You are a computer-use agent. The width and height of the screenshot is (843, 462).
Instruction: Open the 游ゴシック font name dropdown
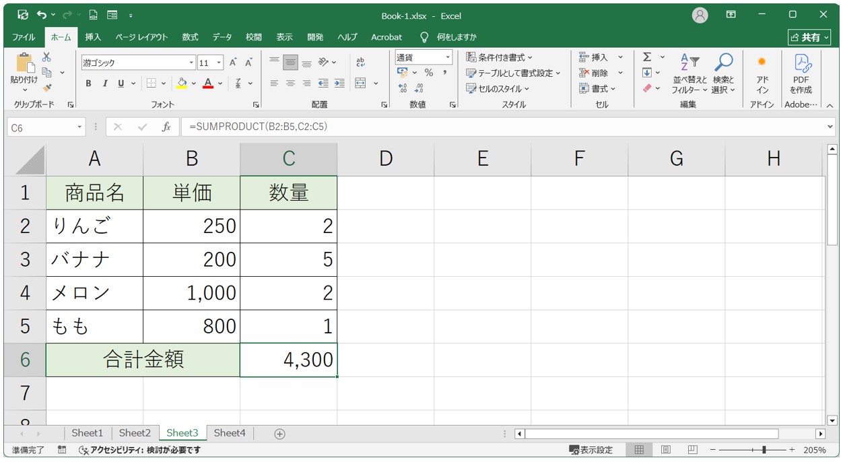pos(191,63)
